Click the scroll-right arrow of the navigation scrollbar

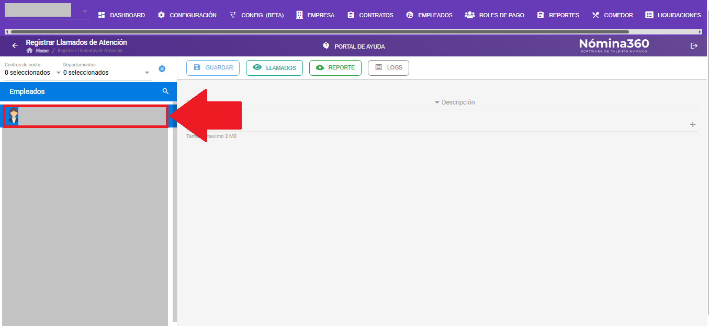700,32
